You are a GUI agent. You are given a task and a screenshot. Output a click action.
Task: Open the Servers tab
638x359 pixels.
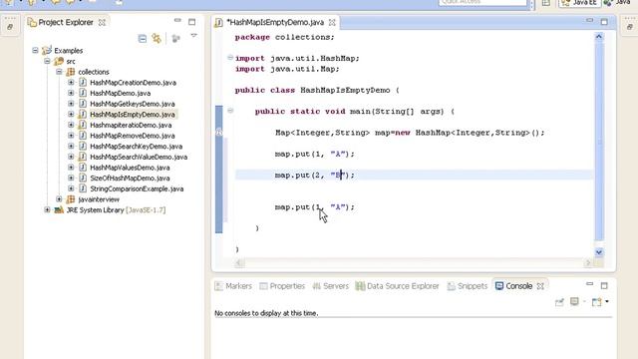(x=331, y=286)
